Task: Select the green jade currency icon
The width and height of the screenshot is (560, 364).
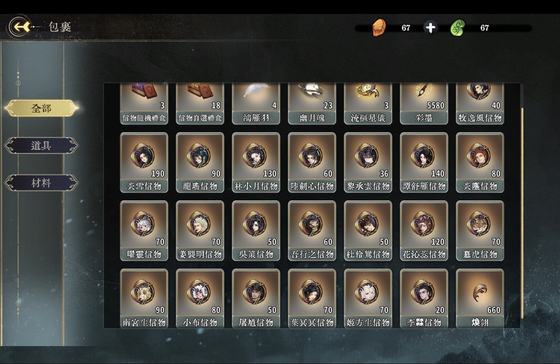Action: click(458, 28)
